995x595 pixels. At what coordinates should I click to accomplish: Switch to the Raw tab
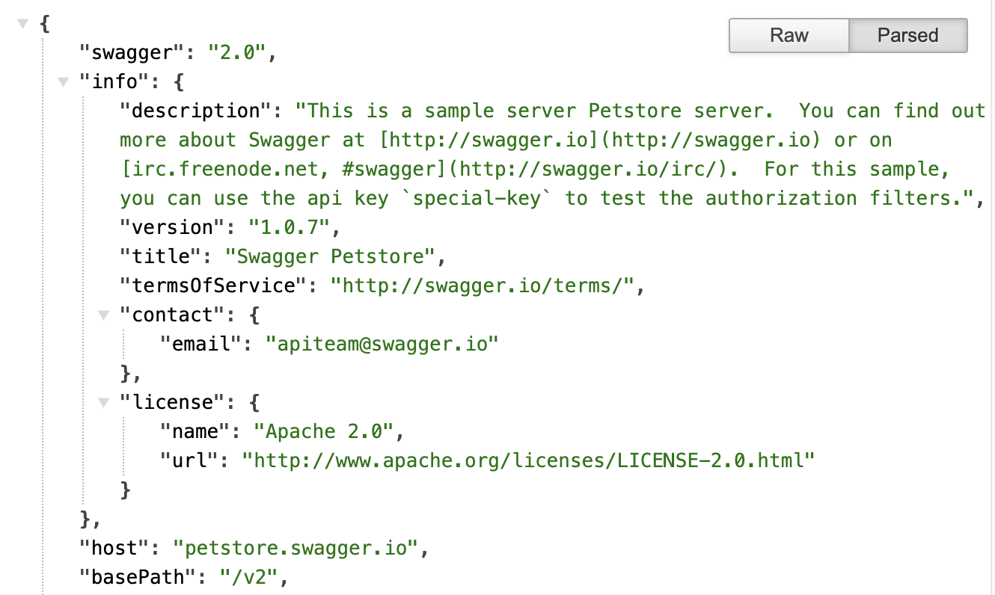(x=788, y=35)
